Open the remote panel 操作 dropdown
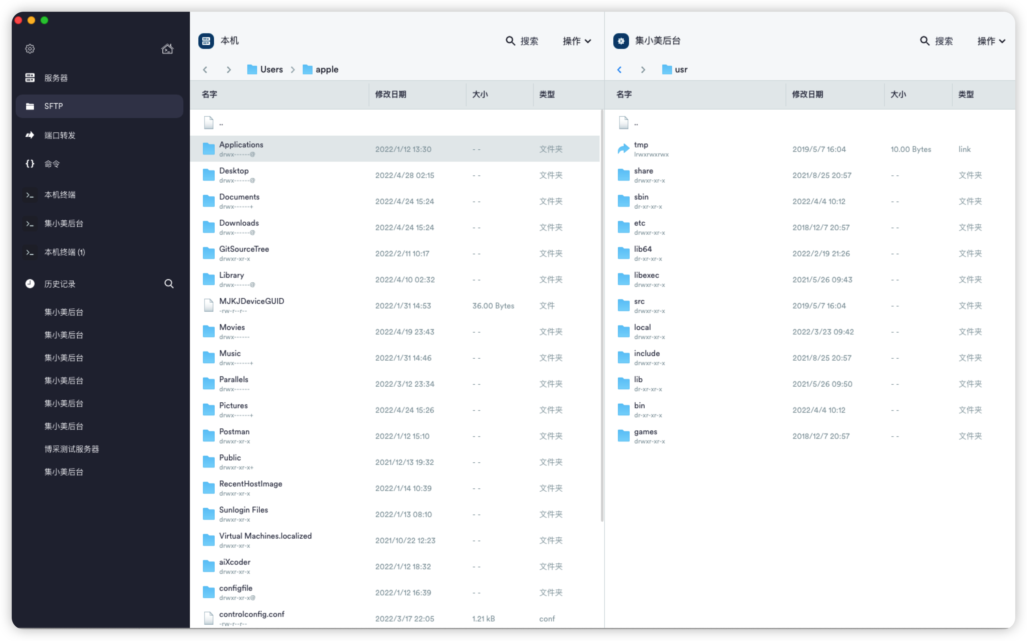 tap(991, 41)
